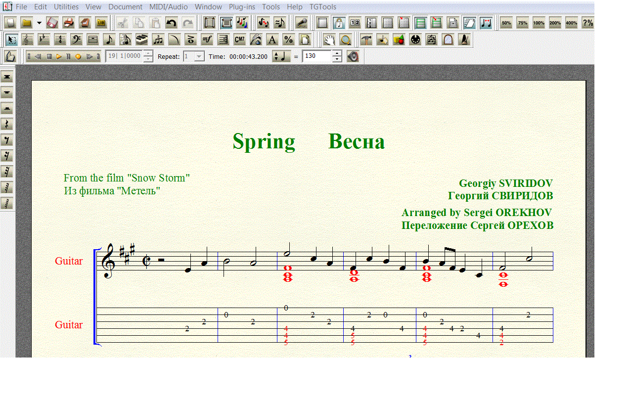The image size is (630, 404).
Task: Set zoom to 100%
Action: 539,23
